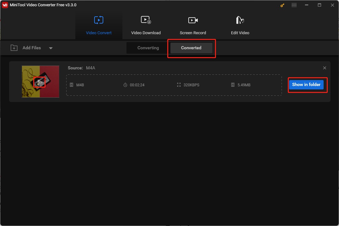Click the MiniTool app logo icon
Image resolution: width=339 pixels, height=226 pixels.
pyautogui.click(x=5, y=5)
